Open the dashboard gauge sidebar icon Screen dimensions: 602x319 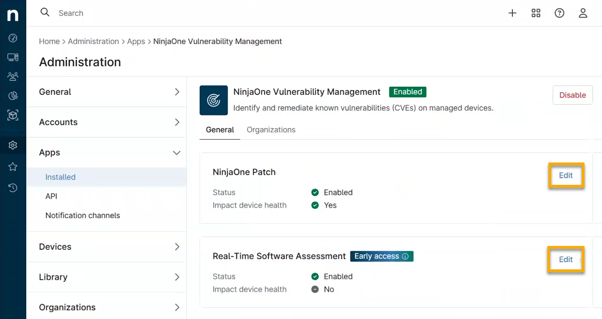click(13, 38)
